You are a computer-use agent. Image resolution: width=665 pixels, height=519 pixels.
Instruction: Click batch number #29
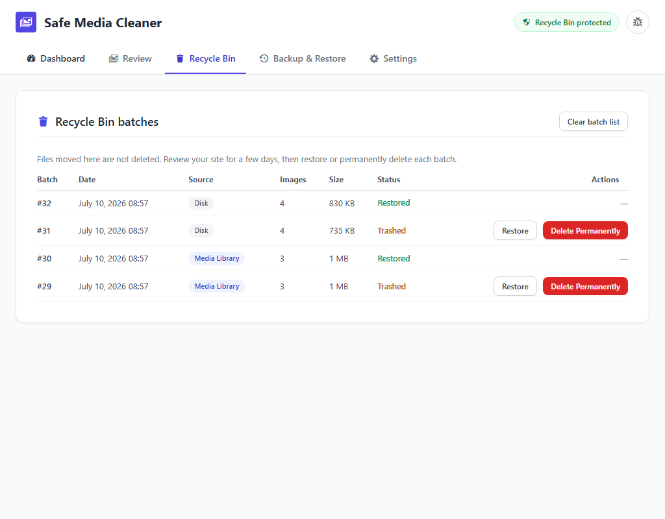(x=44, y=286)
